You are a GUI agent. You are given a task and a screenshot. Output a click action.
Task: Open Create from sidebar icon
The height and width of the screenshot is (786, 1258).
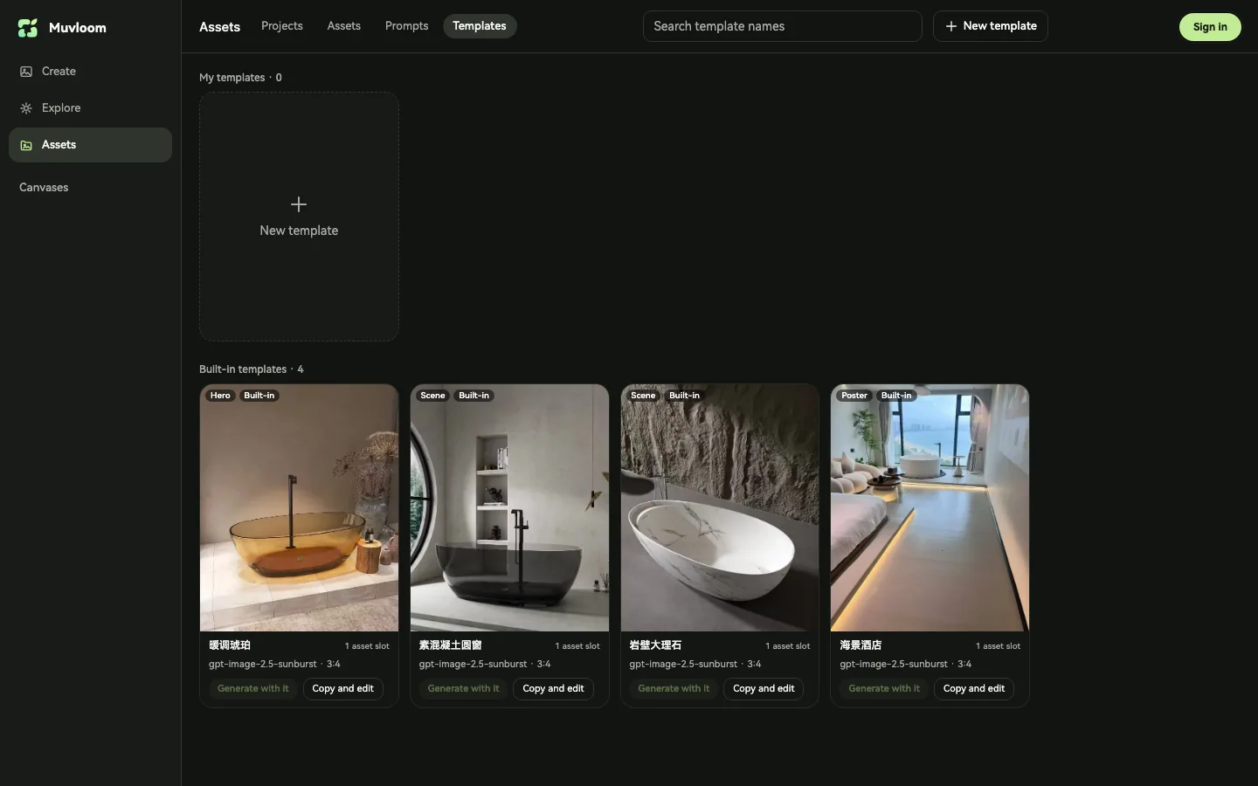(26, 72)
